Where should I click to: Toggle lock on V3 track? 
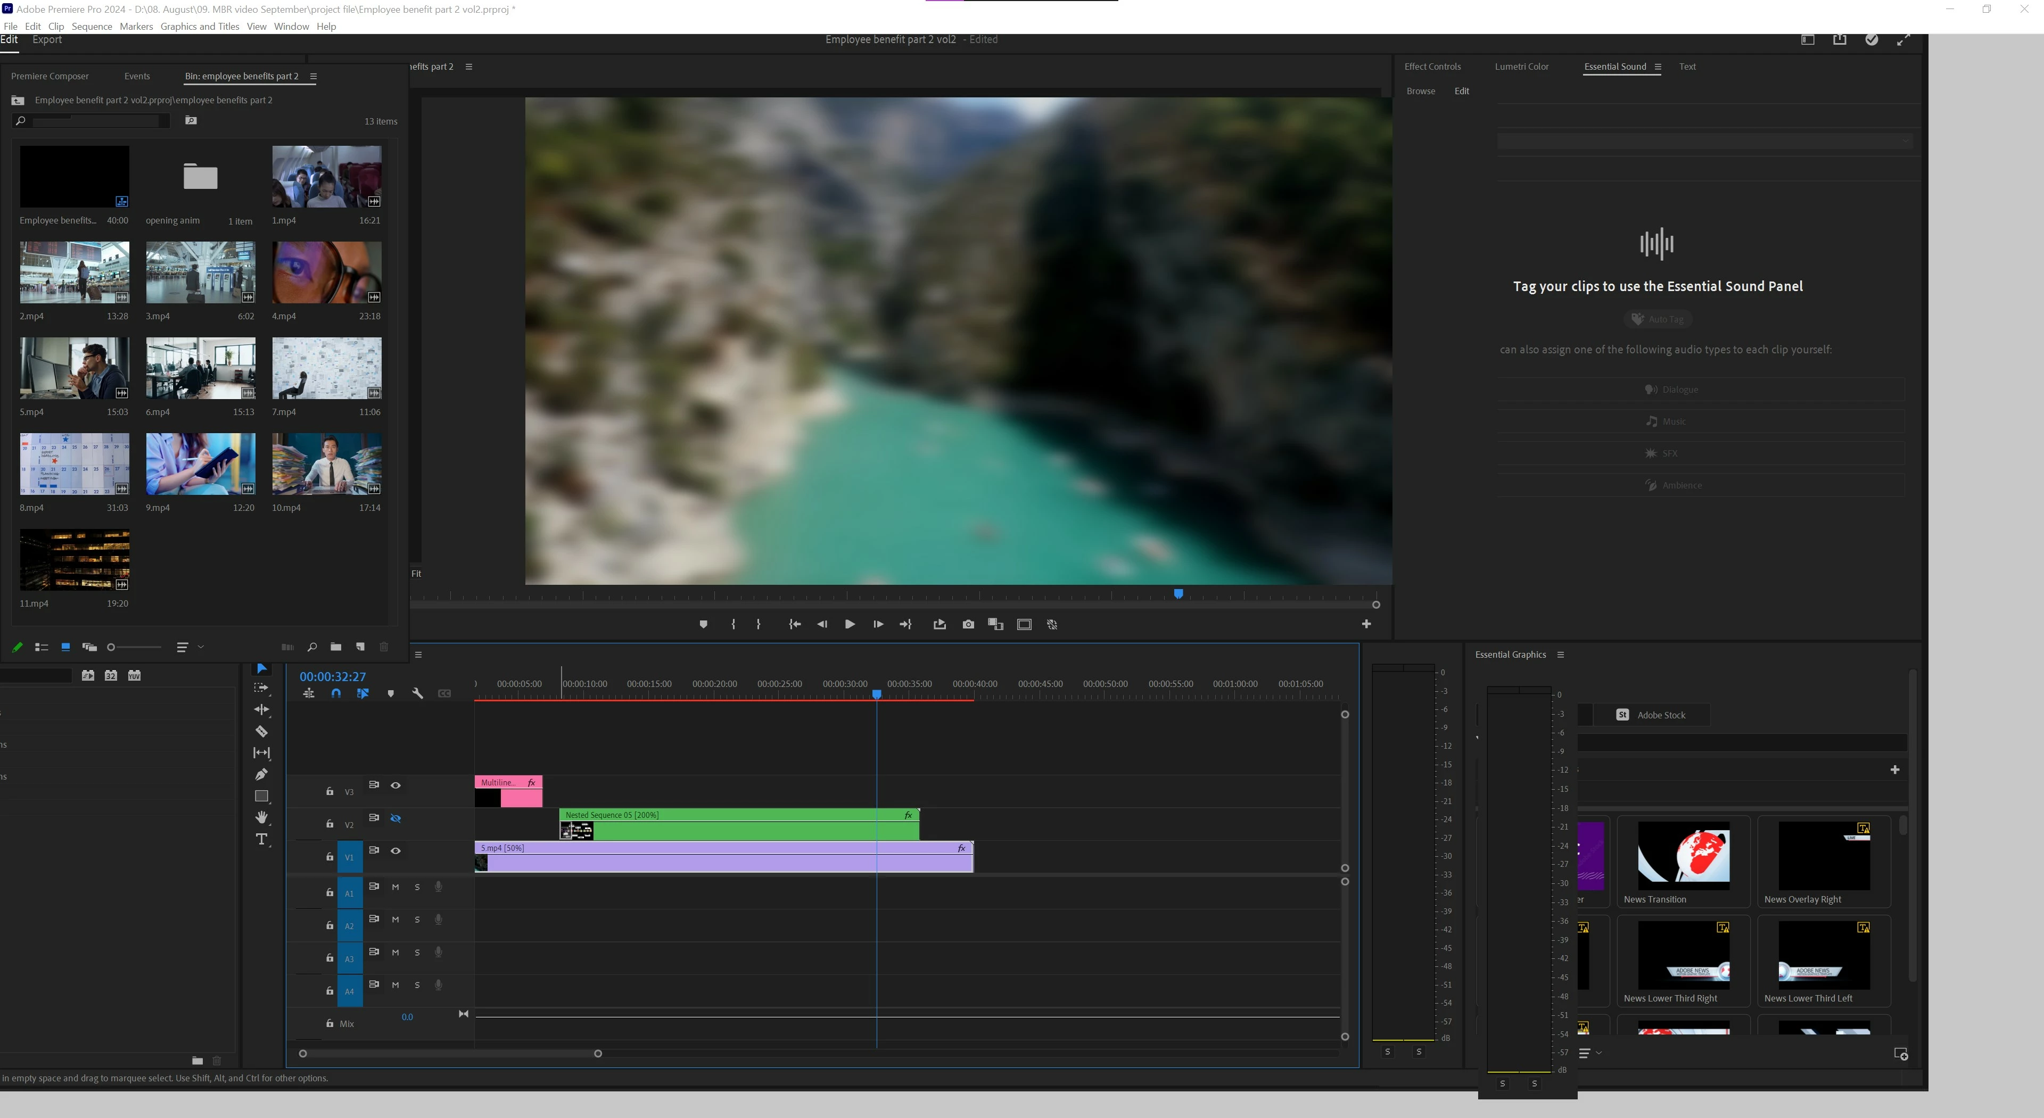329,791
